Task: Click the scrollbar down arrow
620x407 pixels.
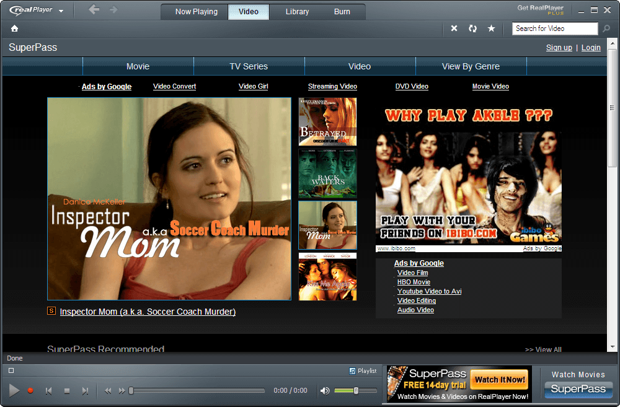Action: (613, 347)
